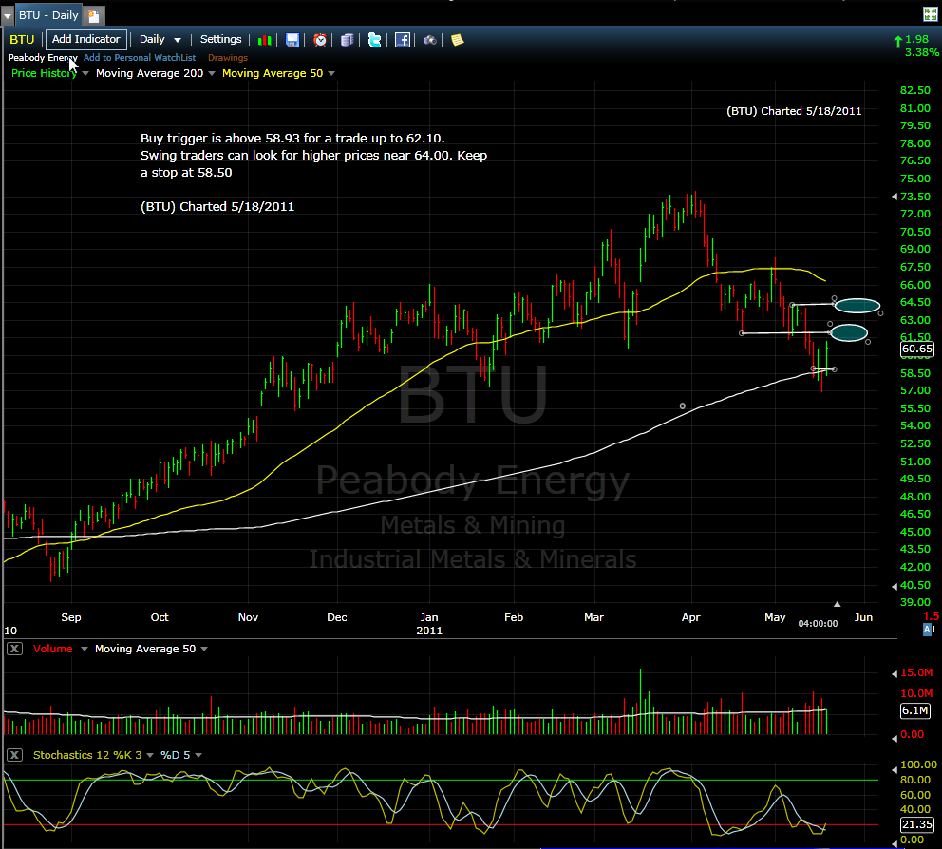Open the Drawings link
The width and height of the screenshot is (942, 849).
pyautogui.click(x=228, y=58)
